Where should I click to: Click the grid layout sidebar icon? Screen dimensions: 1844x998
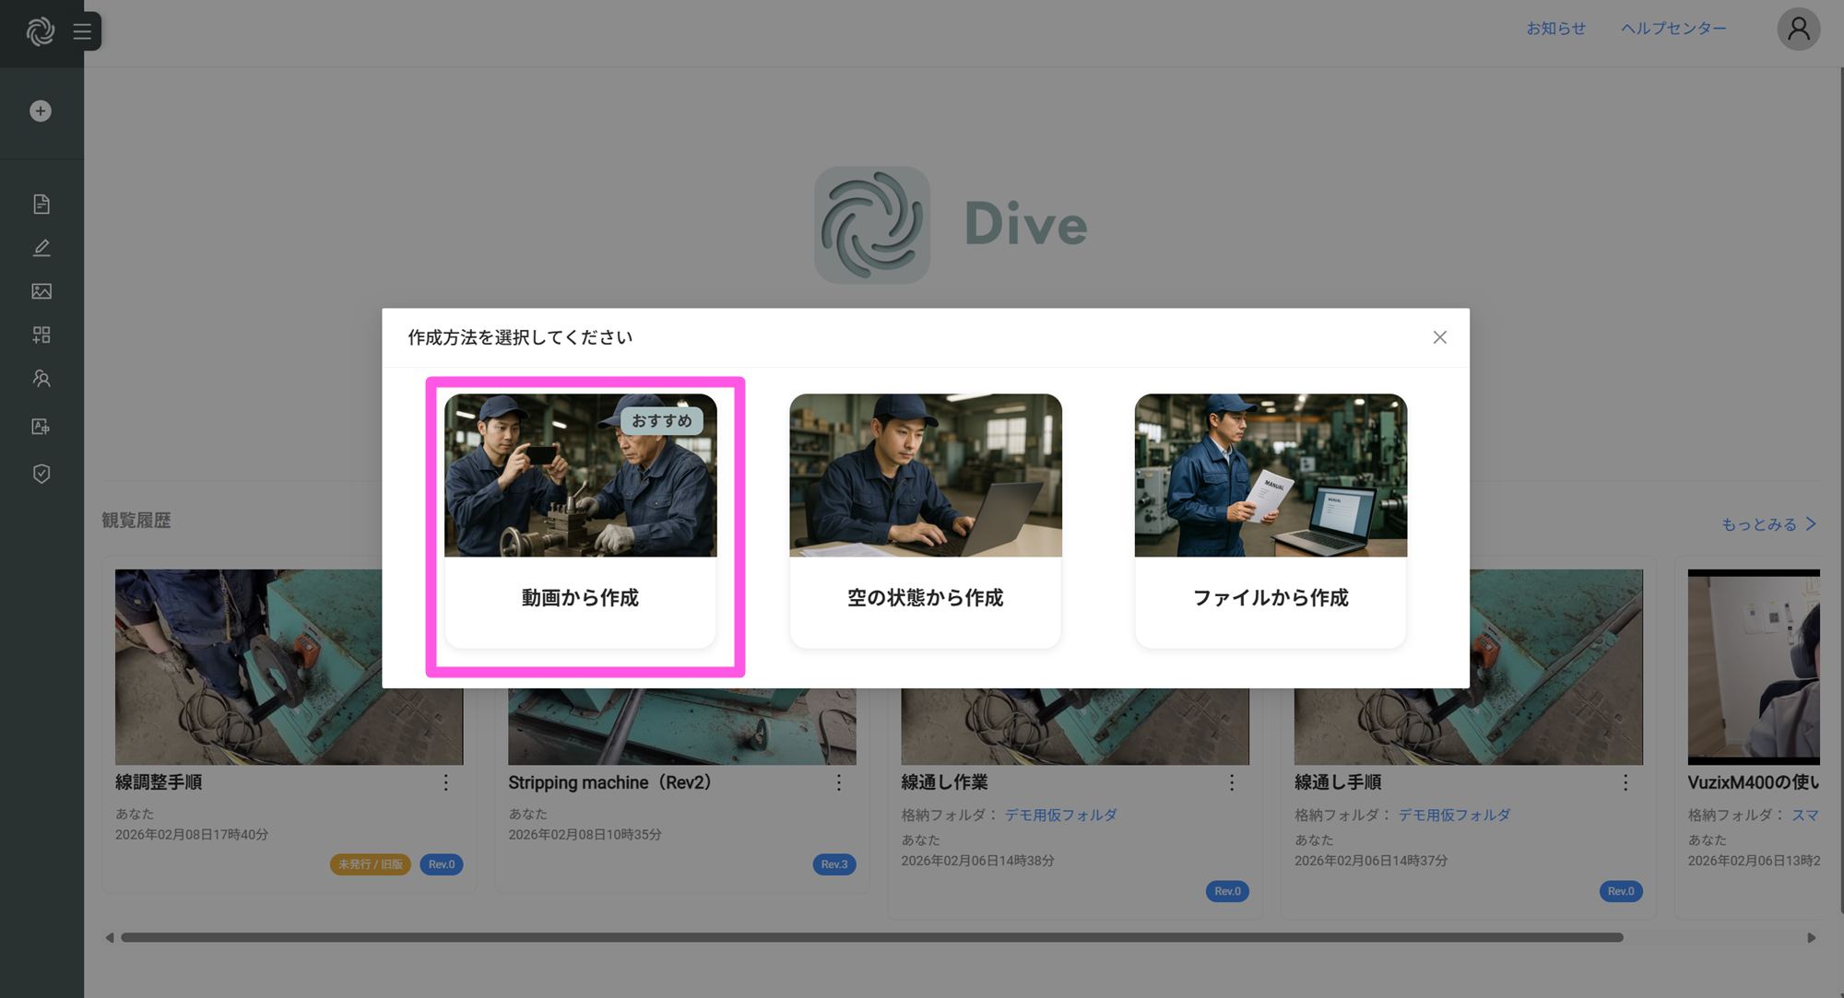[41, 335]
